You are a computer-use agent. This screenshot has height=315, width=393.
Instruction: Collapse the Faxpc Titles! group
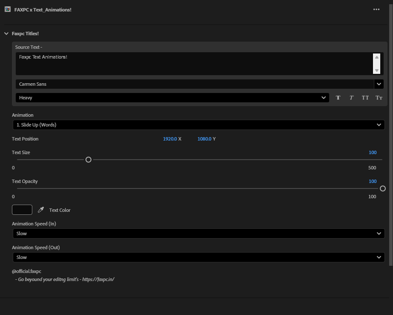click(x=6, y=34)
